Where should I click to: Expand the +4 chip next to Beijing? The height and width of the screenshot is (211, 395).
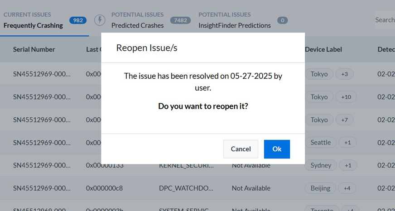347,188
